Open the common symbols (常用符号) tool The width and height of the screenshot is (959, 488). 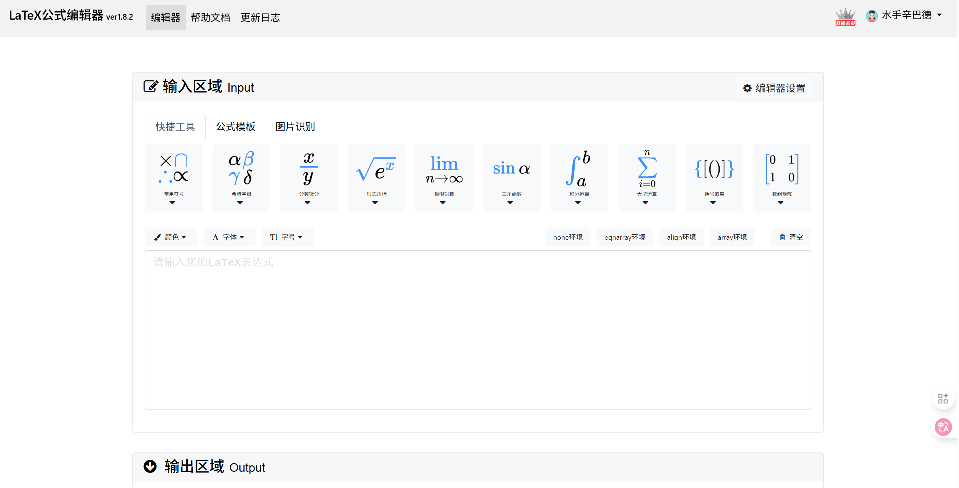(174, 177)
